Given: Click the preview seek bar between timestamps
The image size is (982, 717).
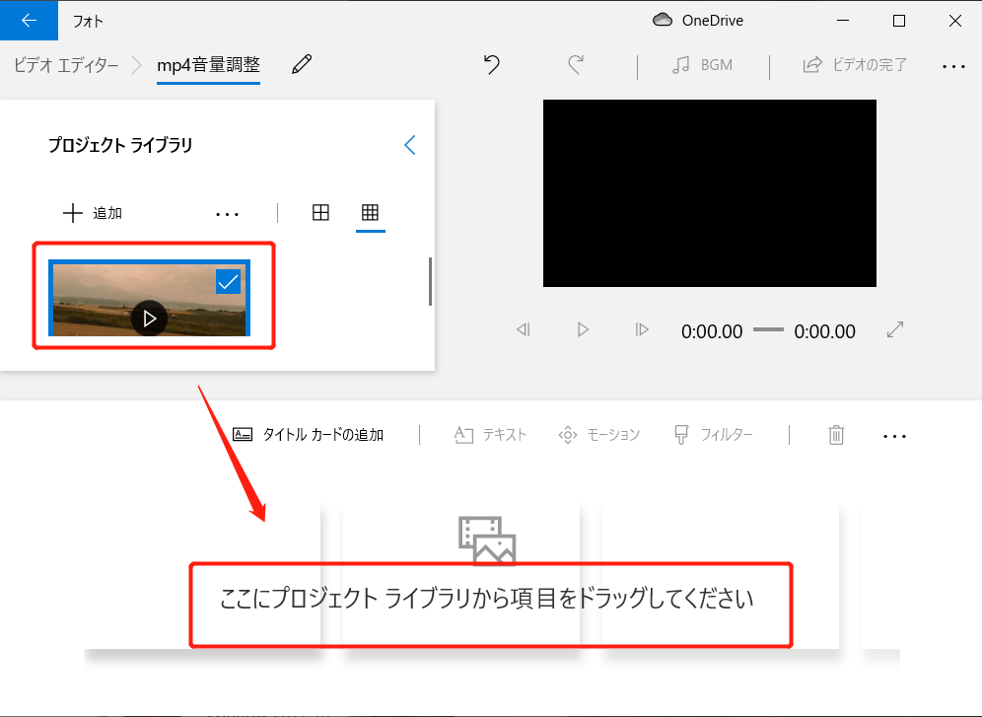Looking at the screenshot, I should pos(768,329).
